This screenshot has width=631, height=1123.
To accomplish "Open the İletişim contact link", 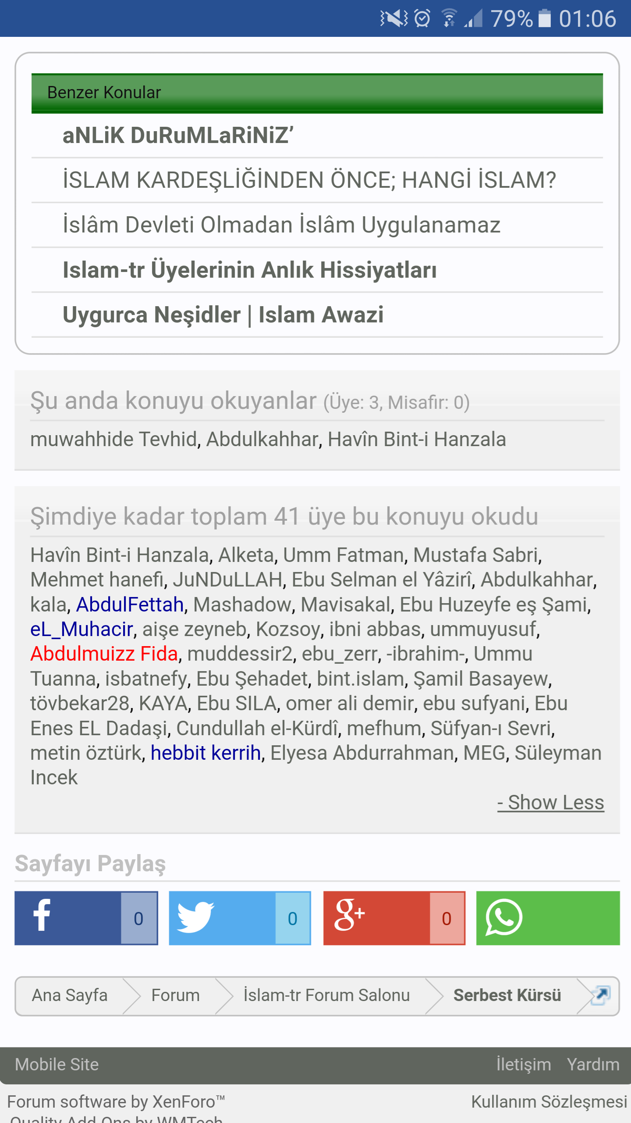I will point(524,1065).
